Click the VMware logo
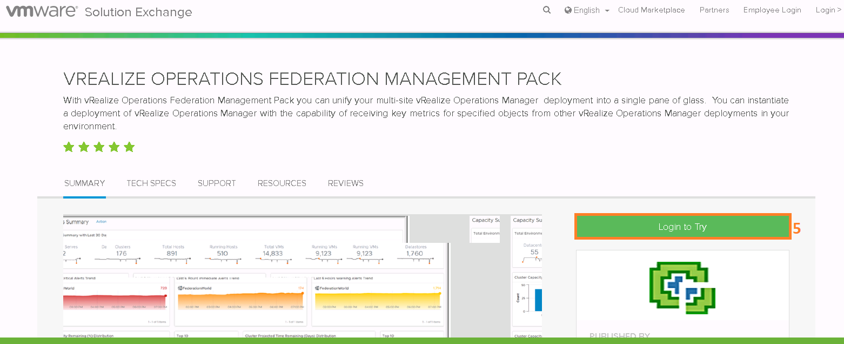Viewport: 844px width, 344px height. pyautogui.click(x=41, y=10)
